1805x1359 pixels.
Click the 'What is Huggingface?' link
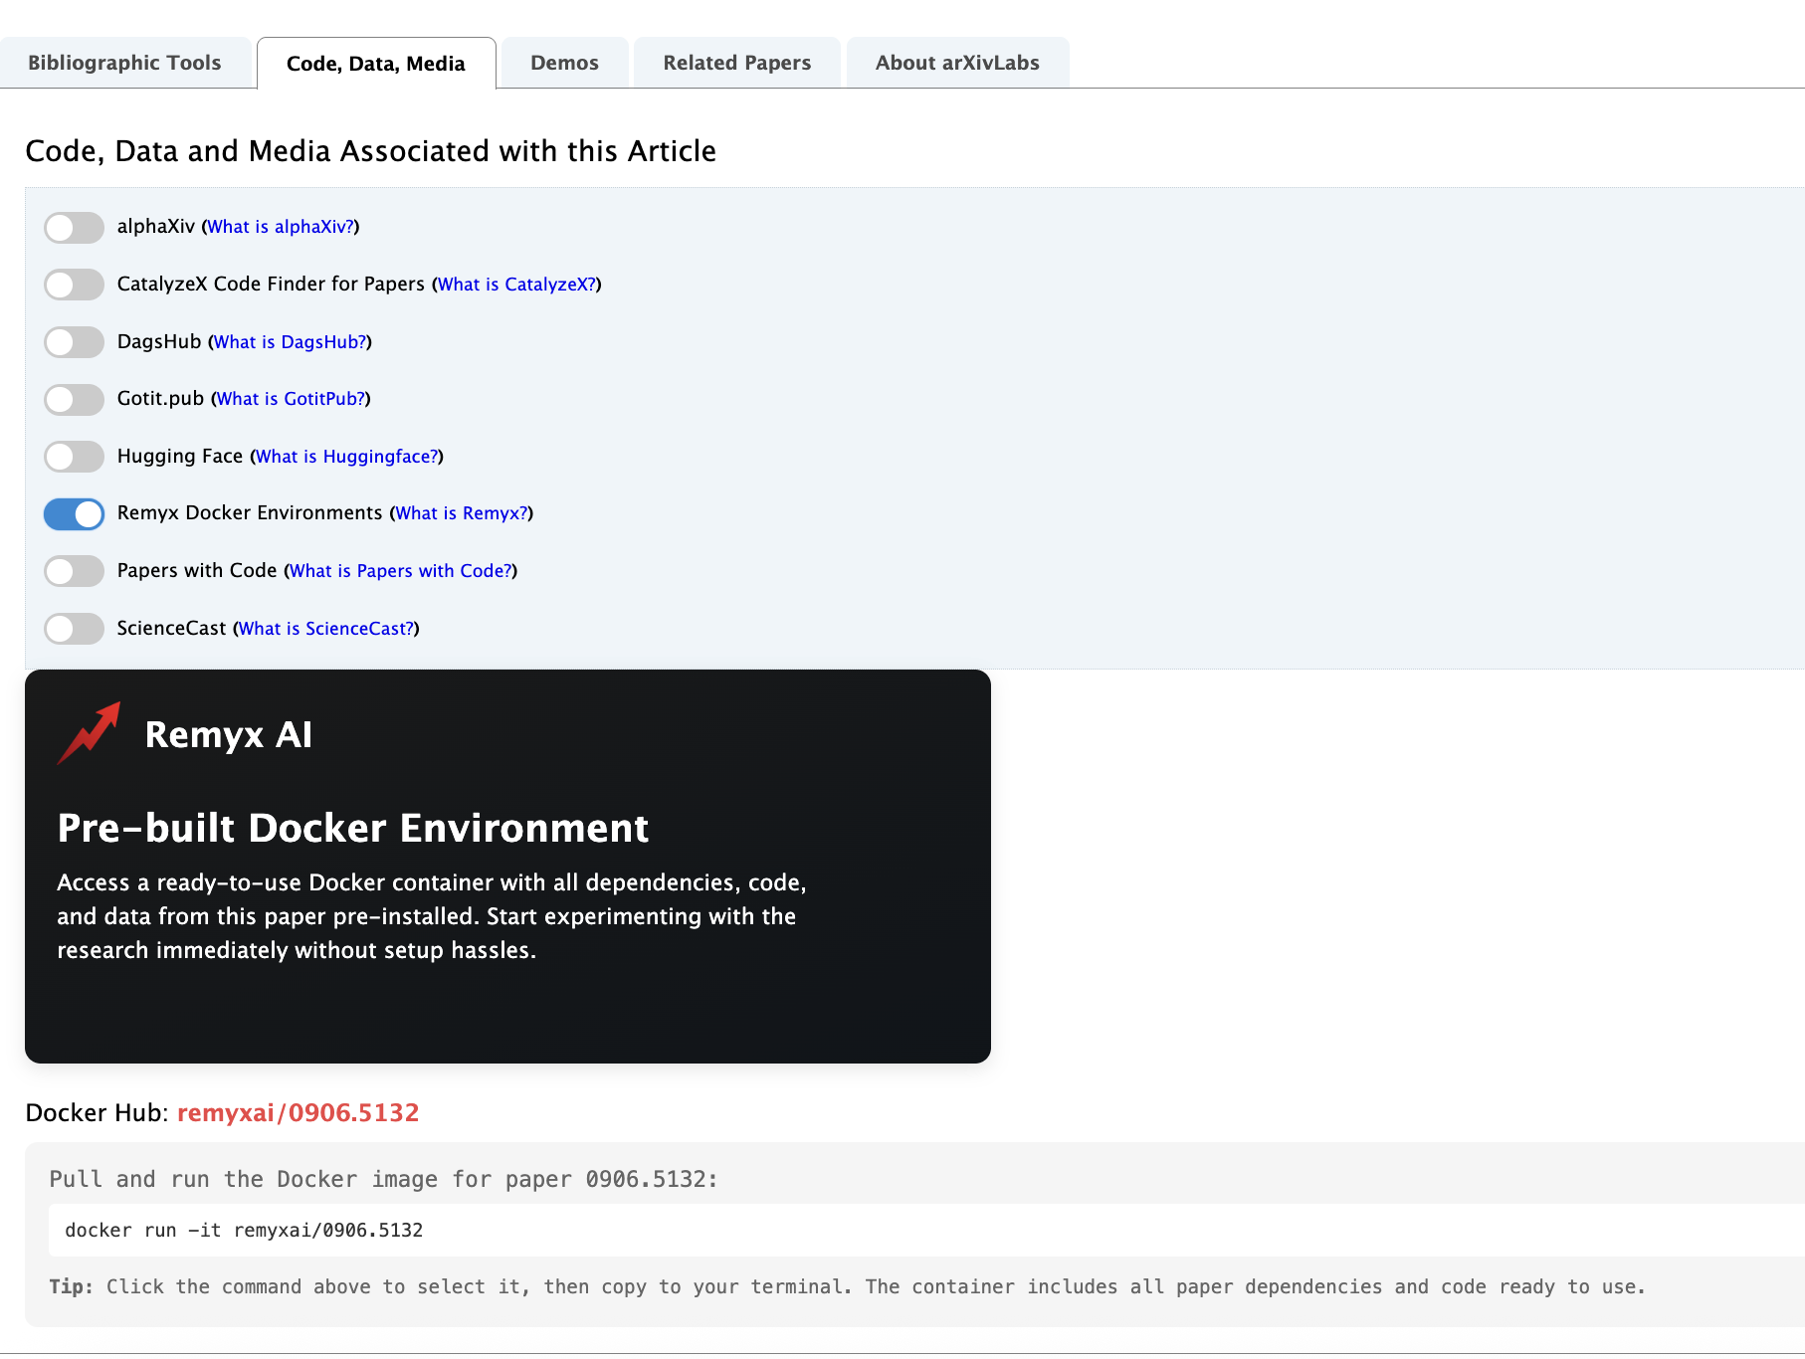tap(346, 457)
